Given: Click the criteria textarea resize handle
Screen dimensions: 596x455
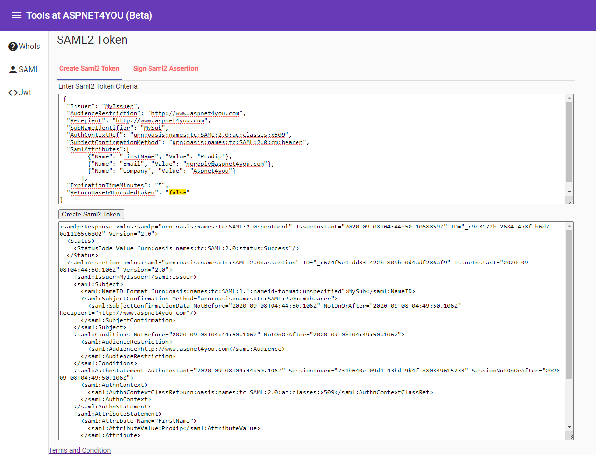Looking at the screenshot, I should click(x=570, y=201).
